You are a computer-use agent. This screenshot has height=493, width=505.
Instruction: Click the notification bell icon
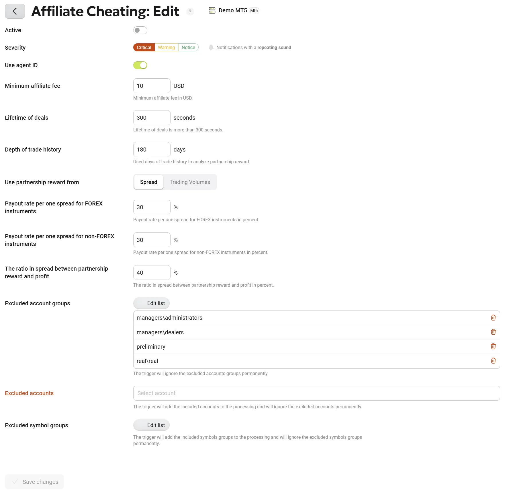pyautogui.click(x=211, y=47)
